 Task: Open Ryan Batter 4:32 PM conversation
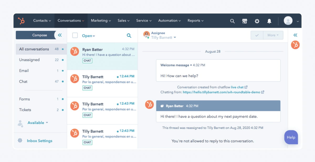pyautogui.click(x=102, y=56)
